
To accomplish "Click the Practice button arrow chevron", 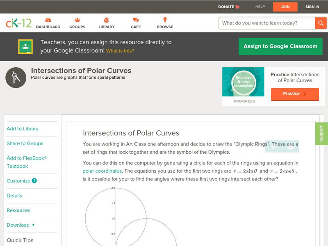I will click(x=305, y=94).
